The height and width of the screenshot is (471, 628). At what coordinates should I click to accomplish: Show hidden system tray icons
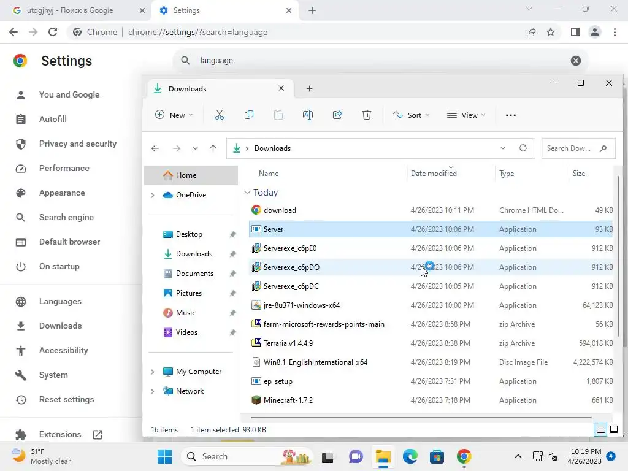(518, 456)
